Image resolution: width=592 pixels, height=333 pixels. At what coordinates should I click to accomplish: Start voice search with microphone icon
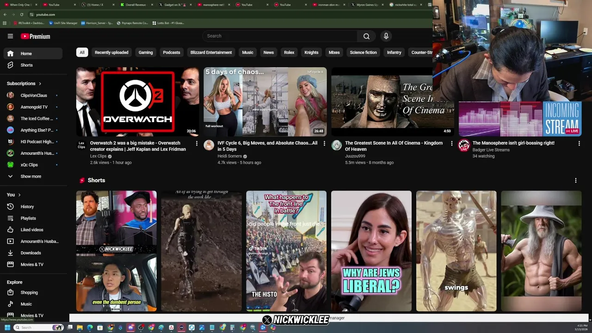click(386, 36)
